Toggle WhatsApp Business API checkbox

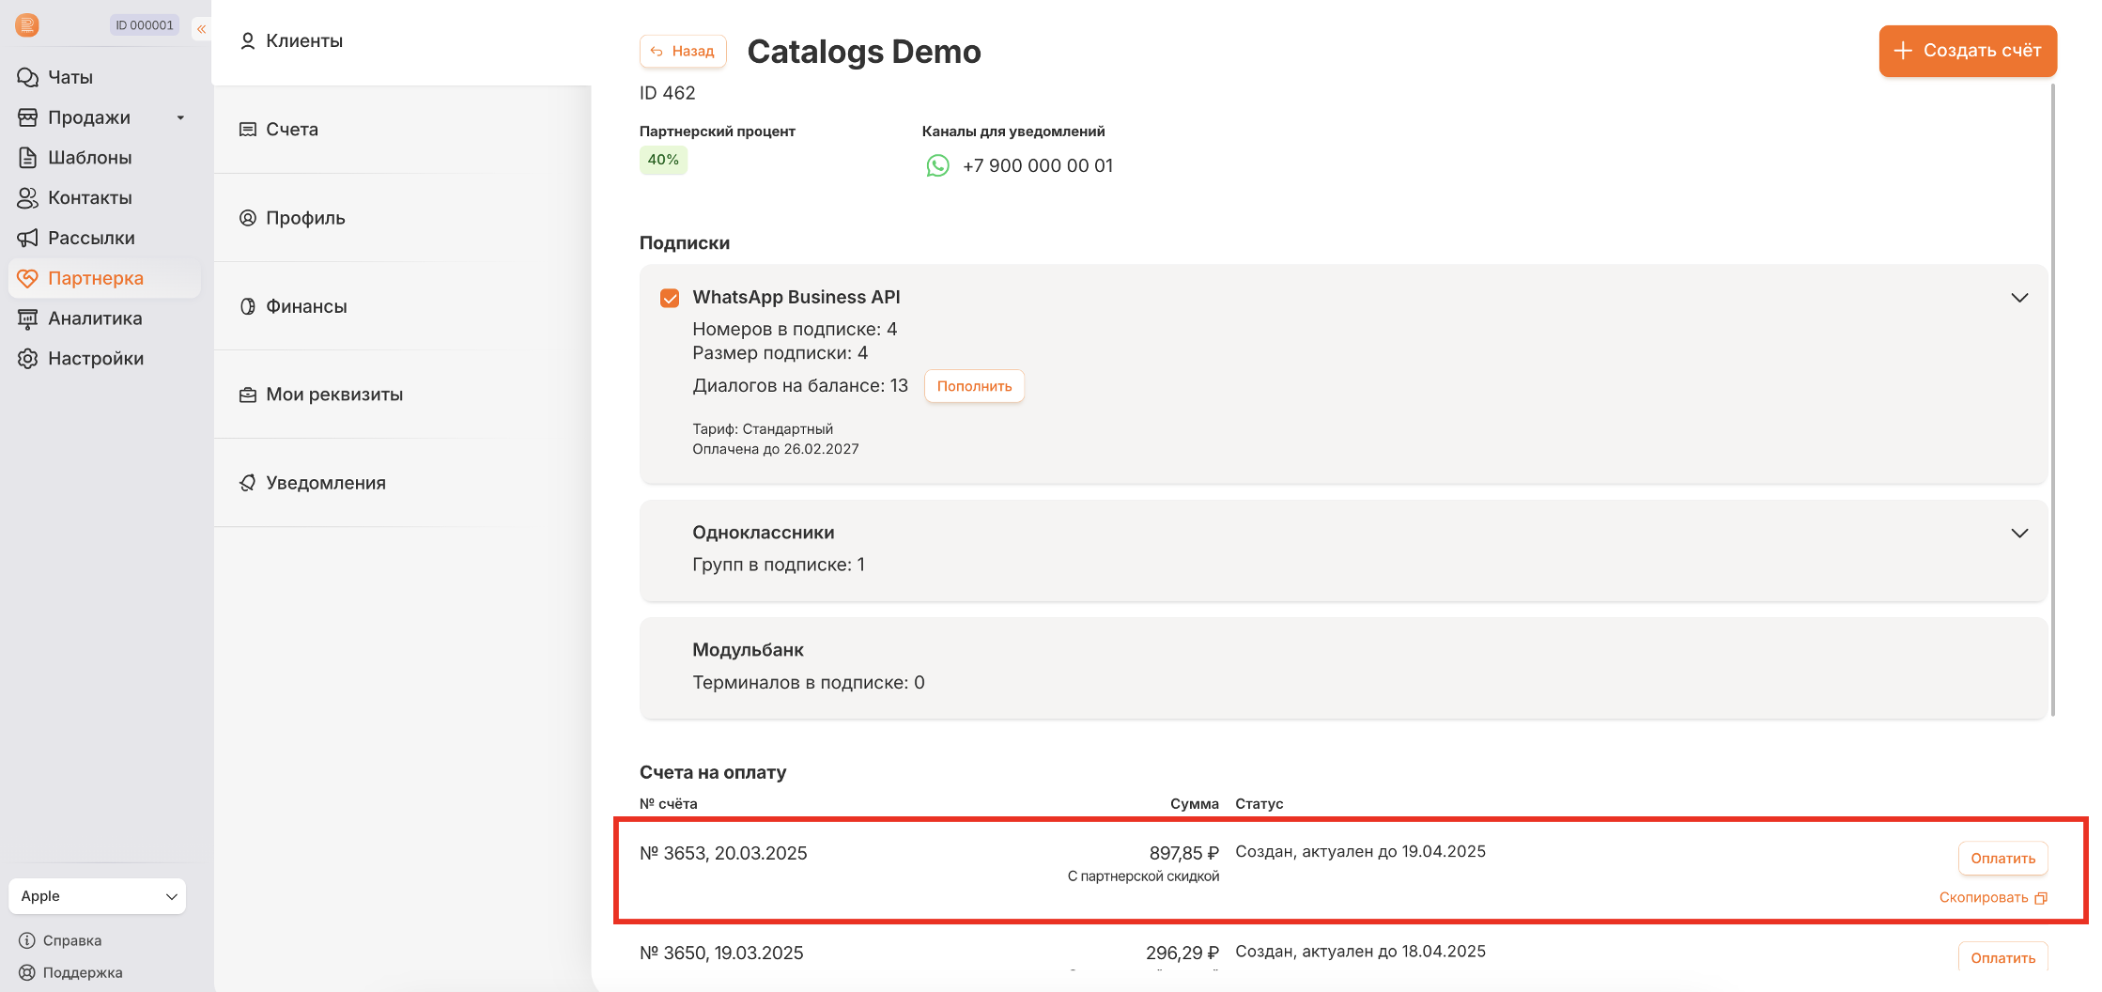point(670,299)
